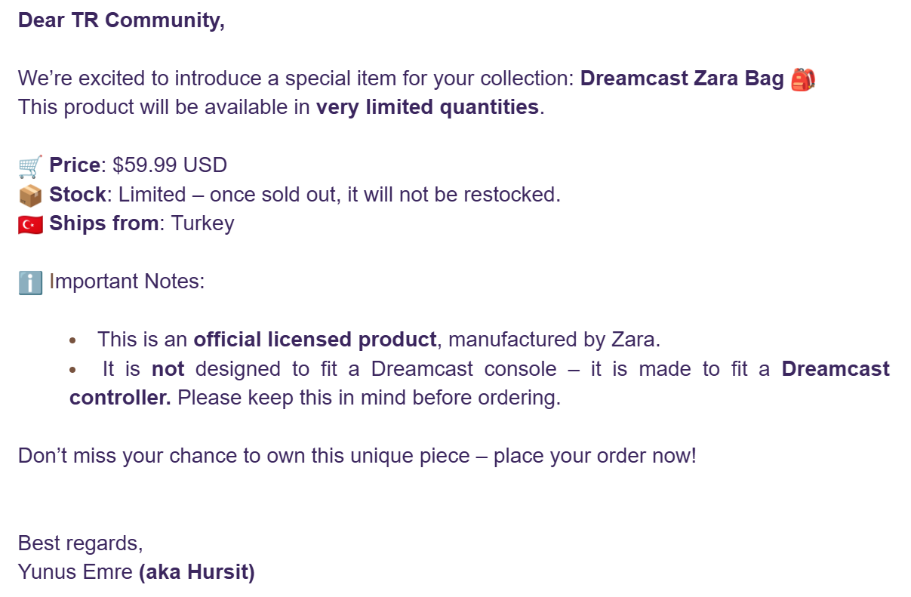Click the first bullet point marker
The width and height of the screenshot is (911, 597).
click(x=72, y=340)
